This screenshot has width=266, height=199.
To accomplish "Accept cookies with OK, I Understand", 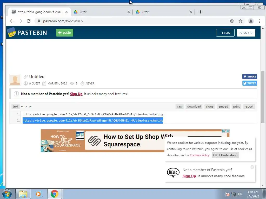I will [x=225, y=155].
